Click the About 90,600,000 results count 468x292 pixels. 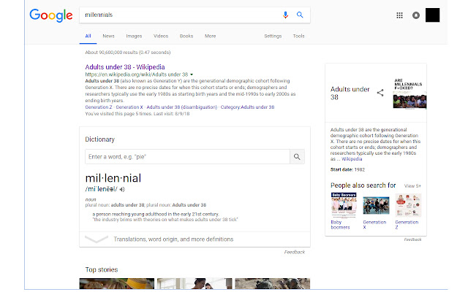pyautogui.click(x=128, y=53)
